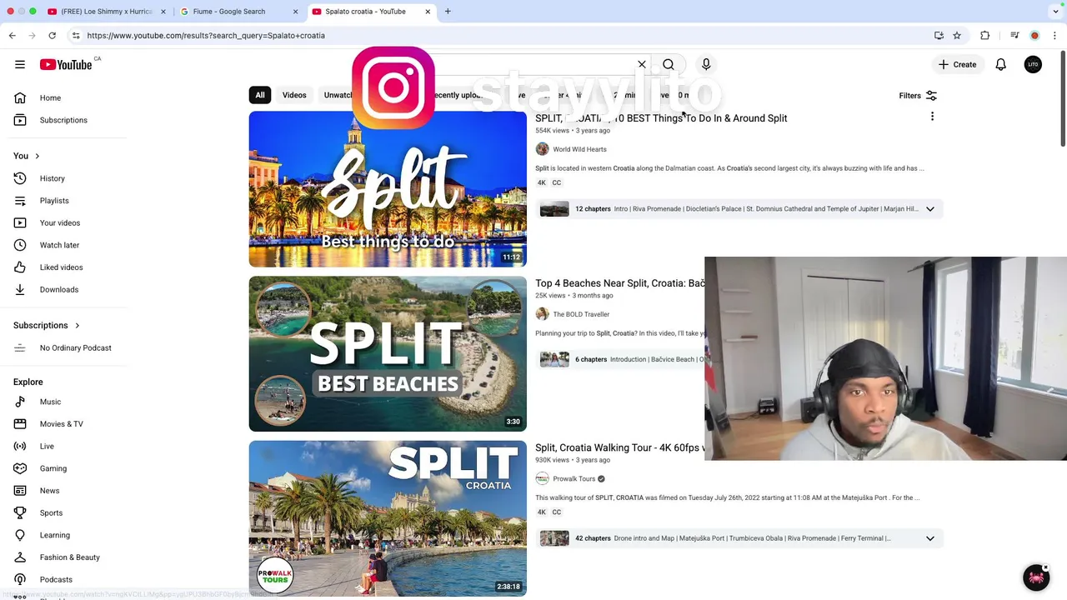
Task: Bookmark this page with the star
Action: (x=957, y=36)
